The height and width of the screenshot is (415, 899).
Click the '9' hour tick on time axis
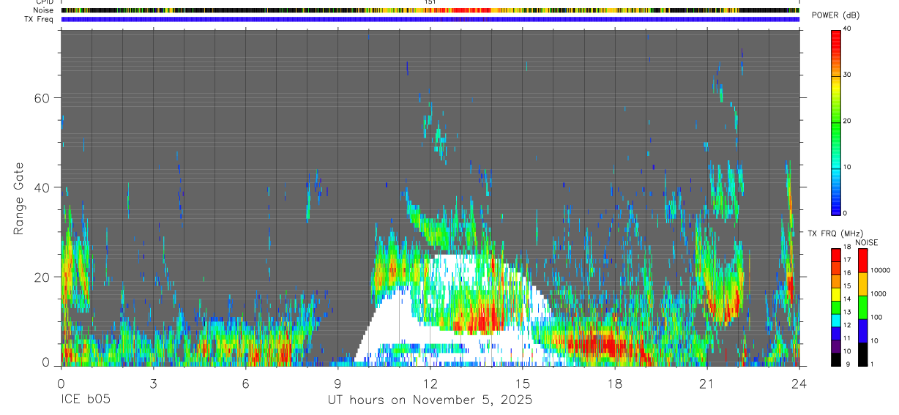click(337, 384)
